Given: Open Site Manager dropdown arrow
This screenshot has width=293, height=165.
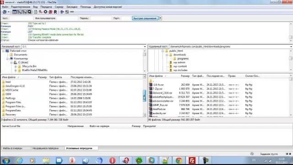Looking at the screenshot, I should pyautogui.click(x=9, y=12).
